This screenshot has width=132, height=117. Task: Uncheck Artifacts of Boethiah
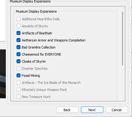click(18, 33)
